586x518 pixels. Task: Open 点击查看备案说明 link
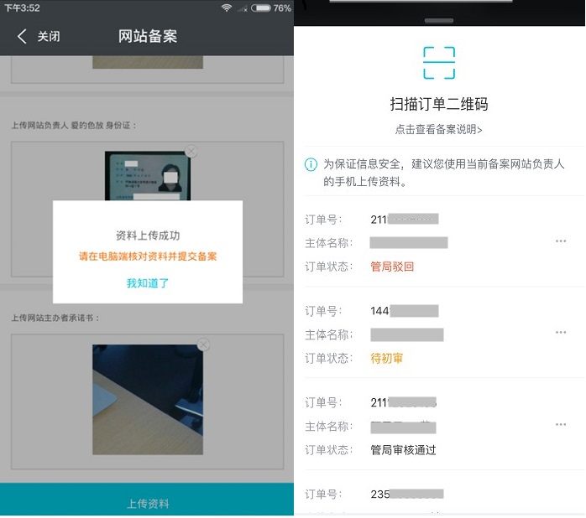coord(438,129)
